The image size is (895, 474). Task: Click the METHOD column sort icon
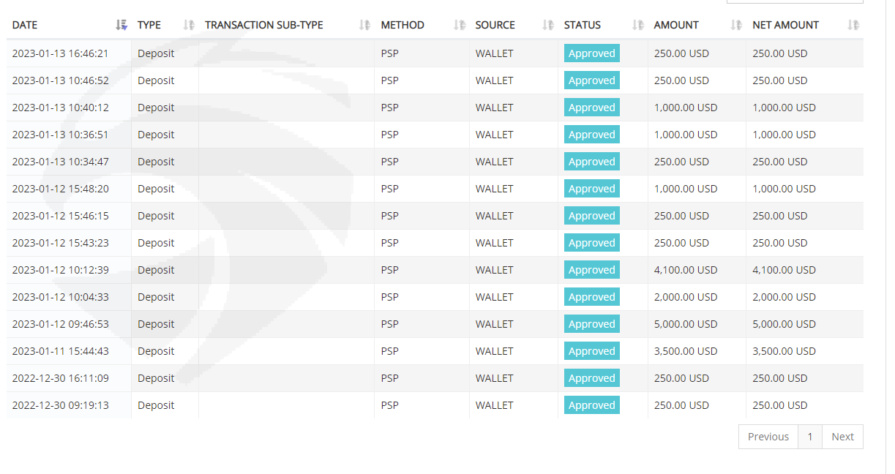point(459,25)
